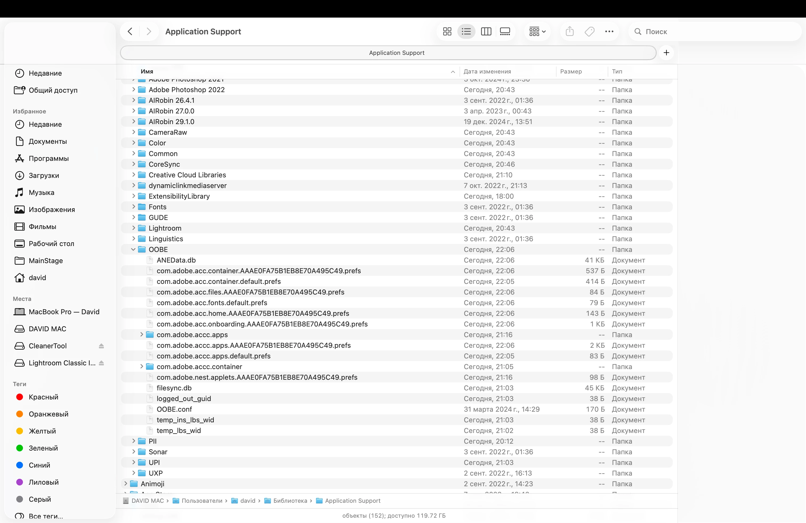Expand the Creative Cloud Libraries folder
The height and width of the screenshot is (523, 806).
point(134,175)
